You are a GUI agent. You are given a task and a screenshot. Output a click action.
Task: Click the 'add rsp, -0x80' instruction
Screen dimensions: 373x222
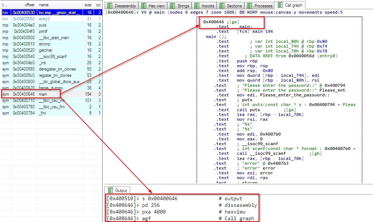tap(255, 71)
